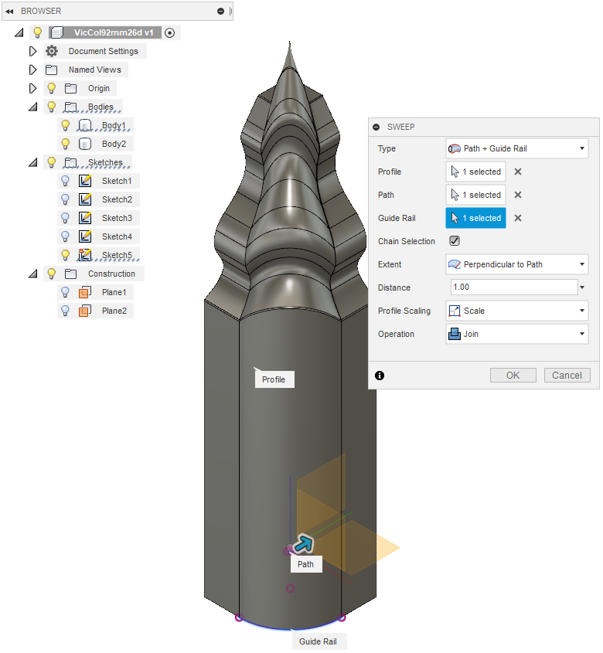
Task: Click the Distance value field
Action: (x=514, y=287)
